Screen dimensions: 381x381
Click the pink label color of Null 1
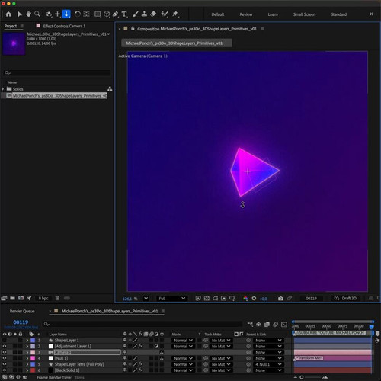33,358
